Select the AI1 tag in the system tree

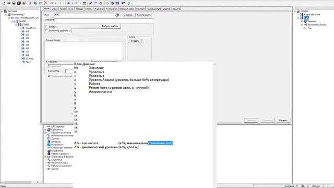coord(27,31)
